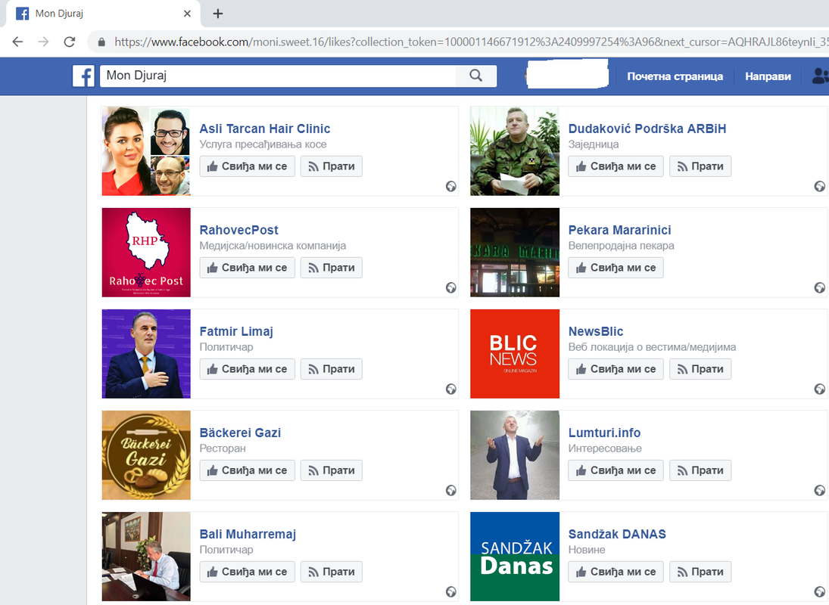Reload the page with refresh icon
The width and height of the screenshot is (829, 605).
(x=69, y=42)
